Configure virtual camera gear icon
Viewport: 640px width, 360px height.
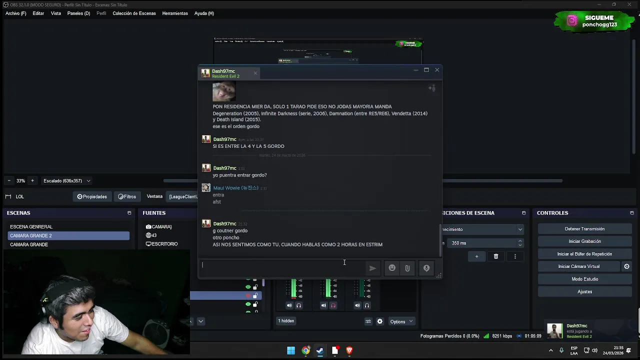coord(626,266)
